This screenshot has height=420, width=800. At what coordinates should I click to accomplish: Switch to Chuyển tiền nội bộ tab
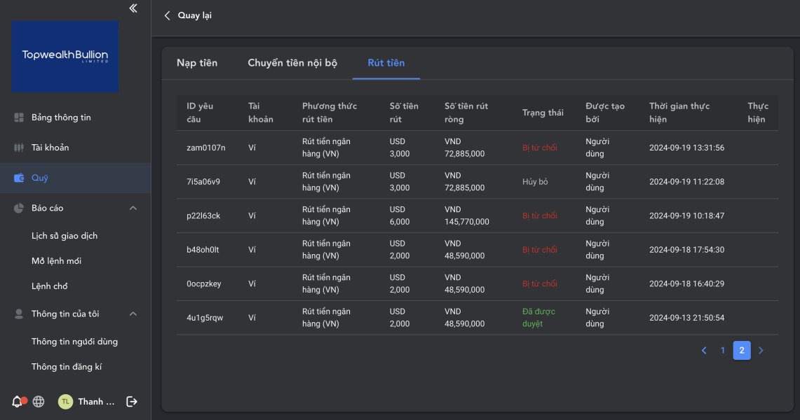pyautogui.click(x=292, y=63)
